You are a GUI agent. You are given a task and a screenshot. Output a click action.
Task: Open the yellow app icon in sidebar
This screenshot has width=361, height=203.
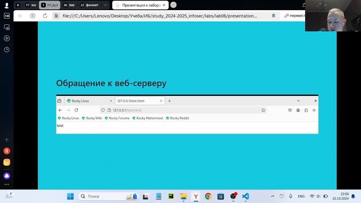point(7,162)
